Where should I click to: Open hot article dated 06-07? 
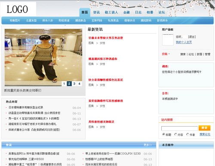pos(32,124)
